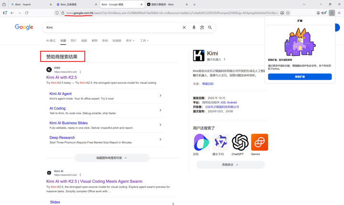Screen dimensions: 344x205
Task: Reload the page with the refresh icon
Action: (x=27, y=13)
